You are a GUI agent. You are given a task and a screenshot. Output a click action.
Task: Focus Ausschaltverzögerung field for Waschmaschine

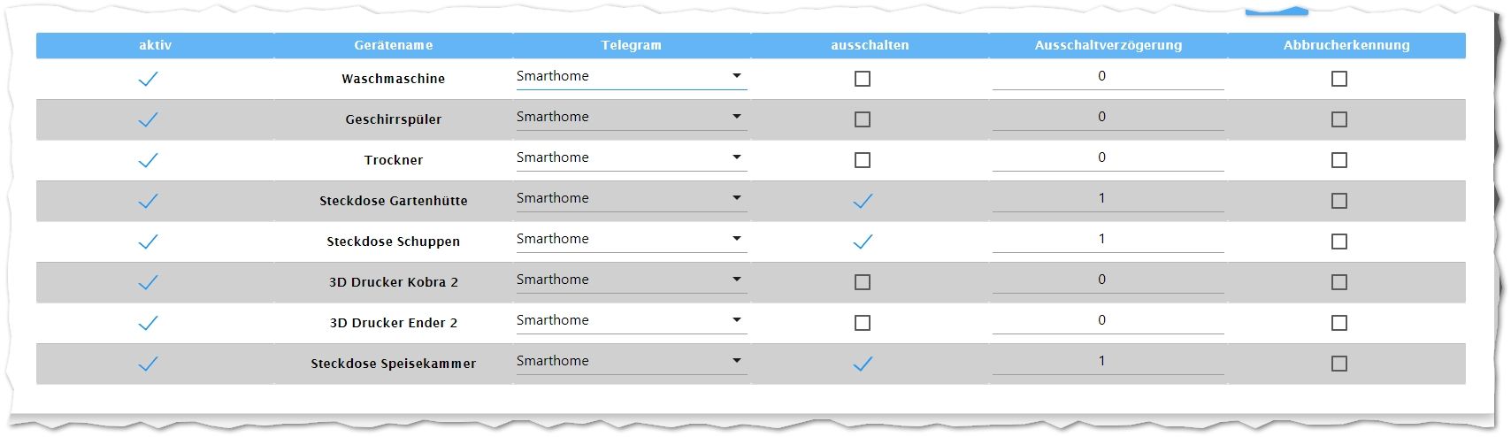[1108, 77]
